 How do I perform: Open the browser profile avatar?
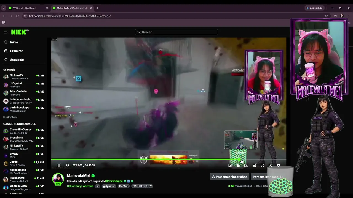[x=342, y=16]
